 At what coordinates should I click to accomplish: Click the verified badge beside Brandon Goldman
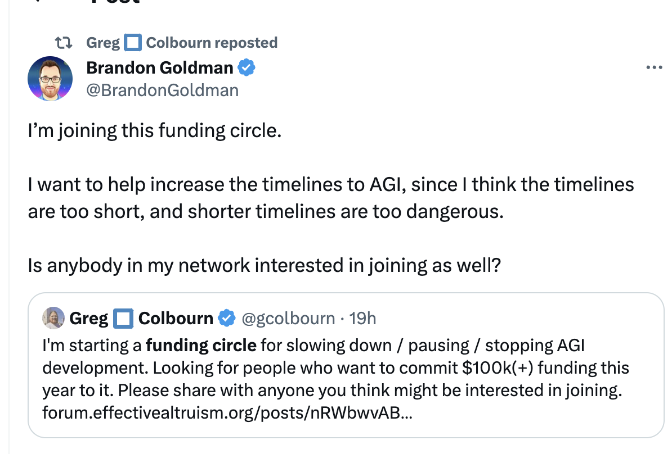point(247,69)
